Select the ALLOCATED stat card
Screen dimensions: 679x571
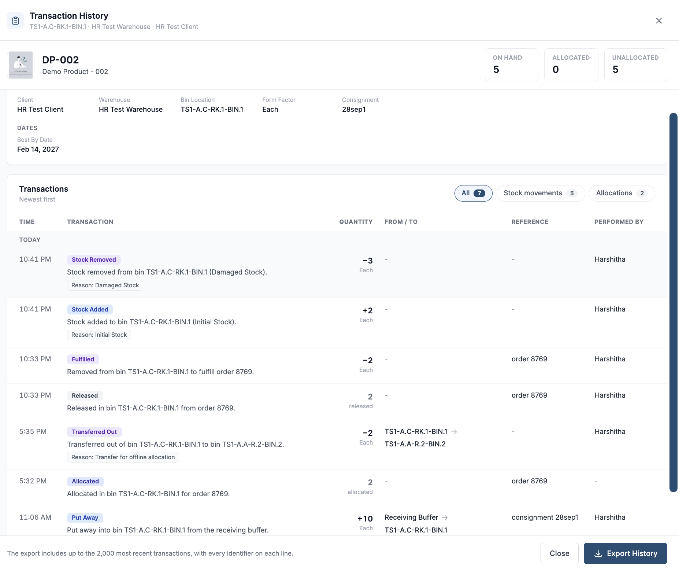tap(571, 65)
